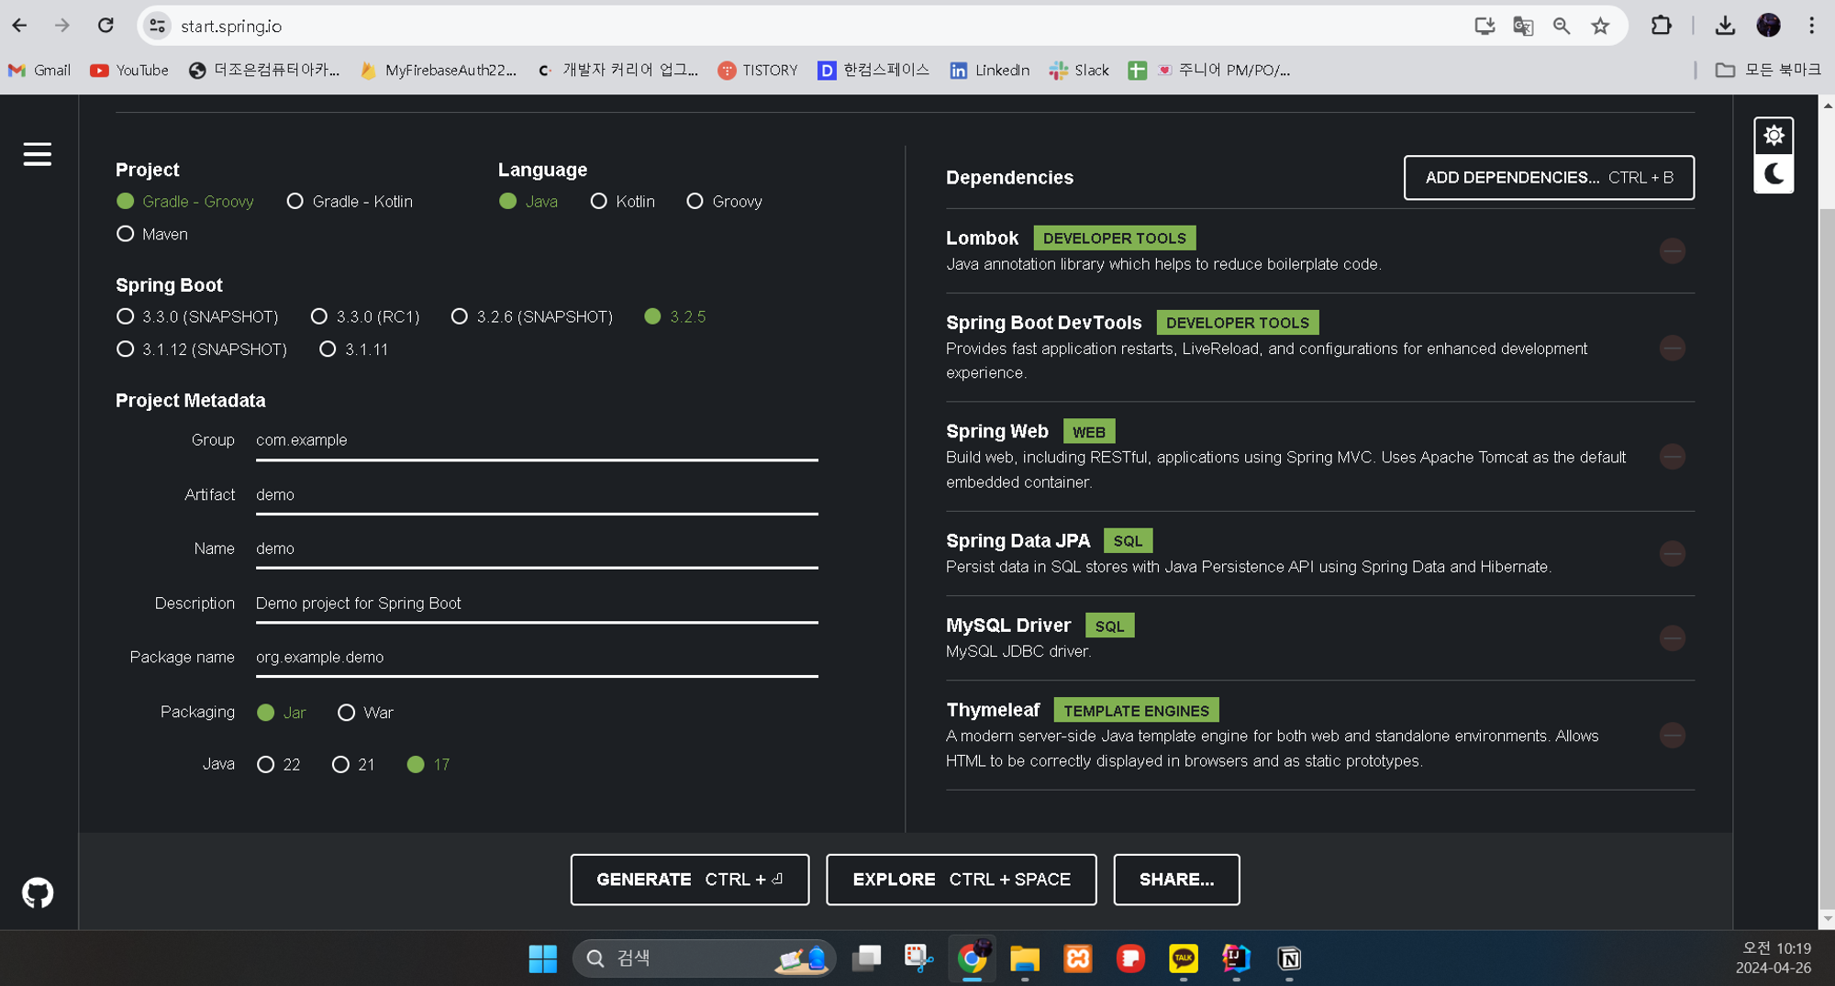Remove the Lombok dependency
Viewport: 1835px width, 986px height.
(x=1672, y=250)
